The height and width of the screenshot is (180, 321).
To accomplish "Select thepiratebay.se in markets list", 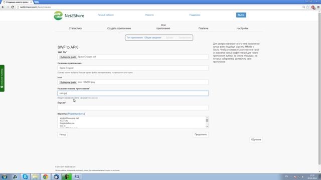I will pyautogui.click(x=67, y=123).
